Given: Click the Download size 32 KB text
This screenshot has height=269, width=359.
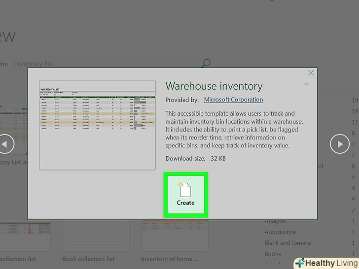Looking at the screenshot, I should [x=195, y=158].
